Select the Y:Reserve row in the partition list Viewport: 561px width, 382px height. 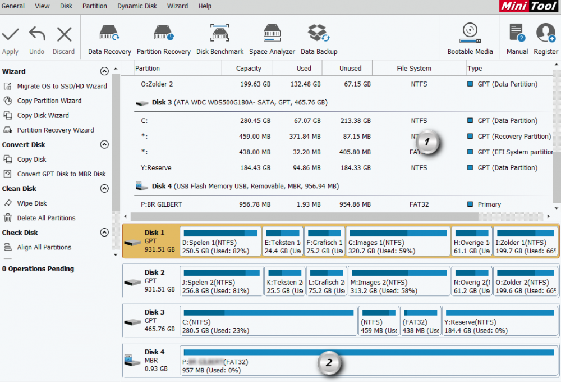click(157, 167)
